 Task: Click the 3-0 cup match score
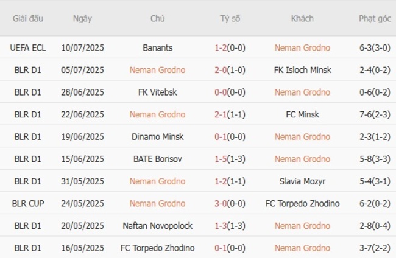pos(230,204)
